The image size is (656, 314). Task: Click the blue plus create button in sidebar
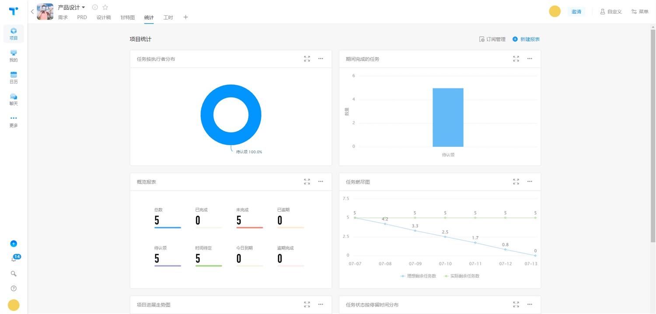[14, 244]
